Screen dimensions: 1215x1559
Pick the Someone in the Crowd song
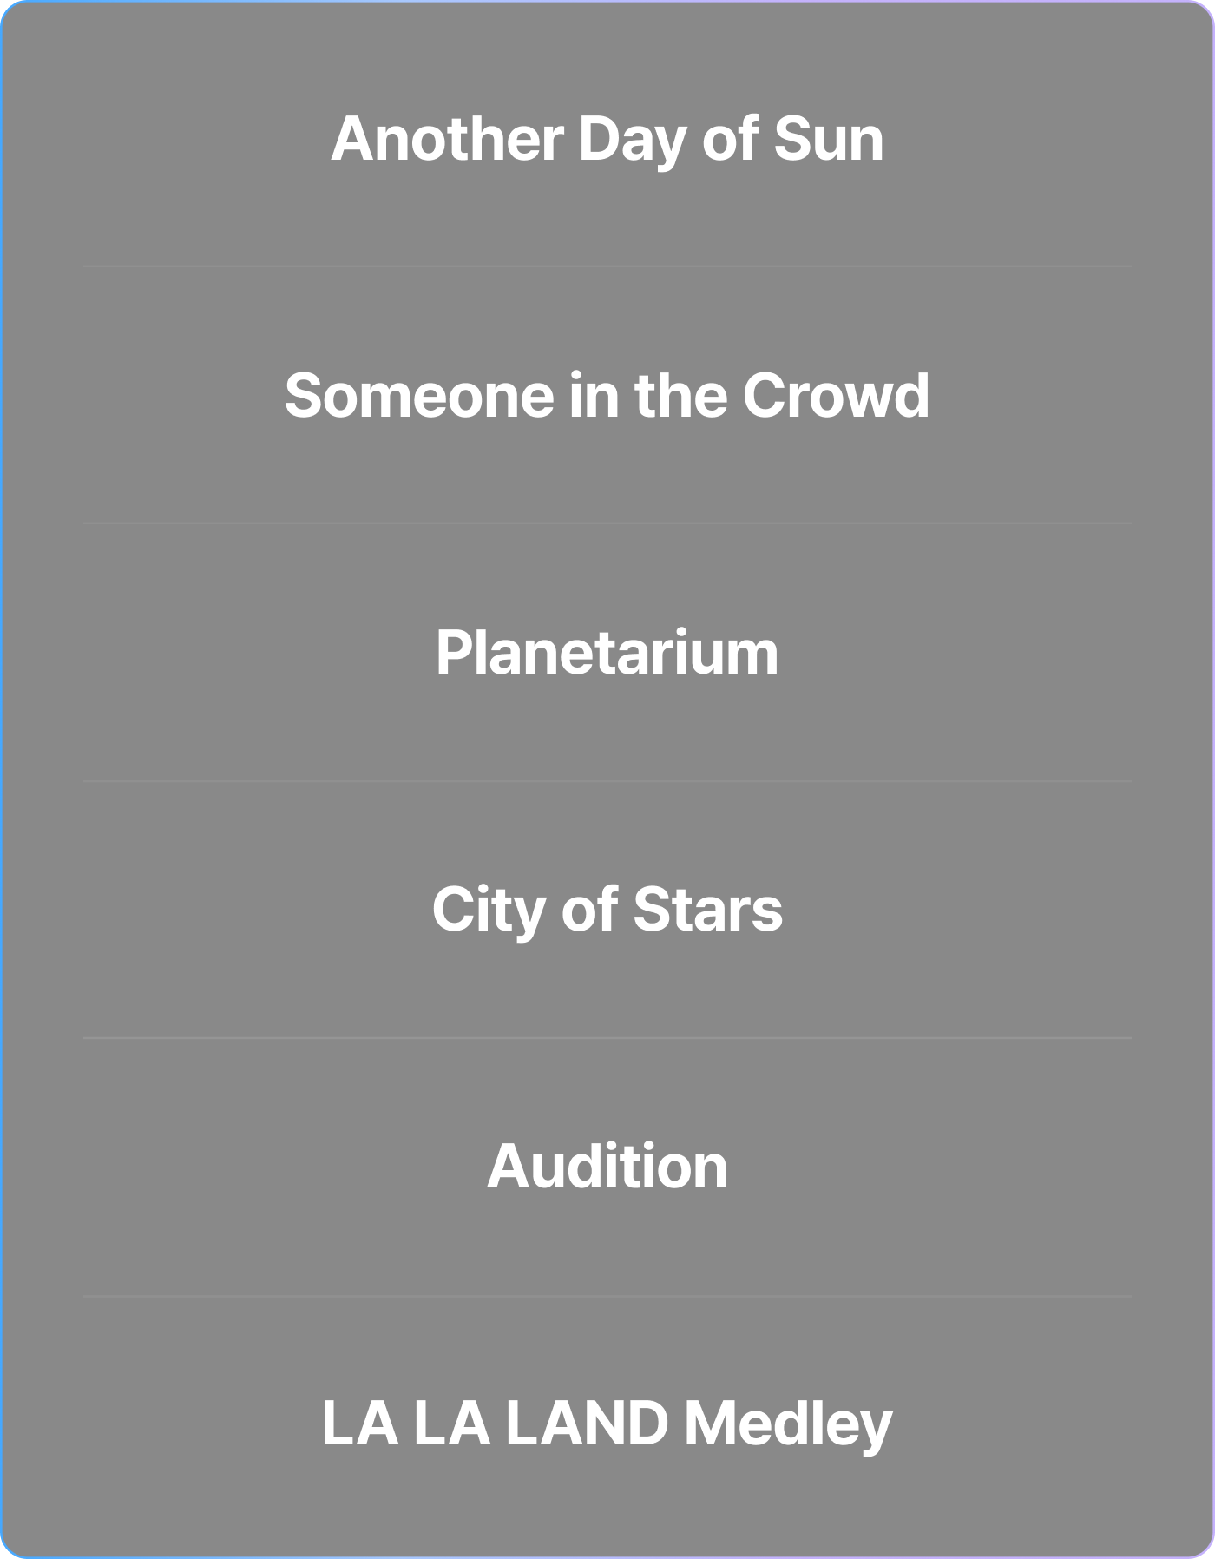click(607, 396)
